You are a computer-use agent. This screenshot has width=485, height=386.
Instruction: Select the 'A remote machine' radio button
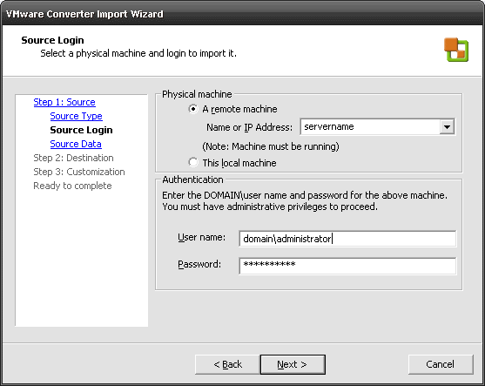(x=193, y=109)
